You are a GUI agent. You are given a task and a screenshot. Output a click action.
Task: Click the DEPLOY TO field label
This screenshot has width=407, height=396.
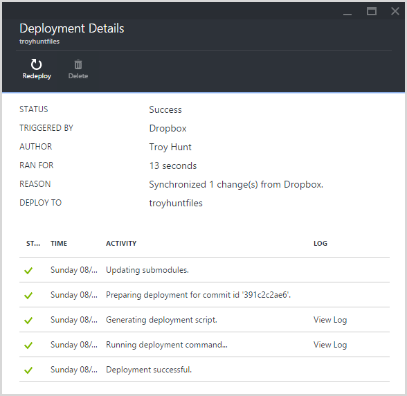(x=40, y=203)
